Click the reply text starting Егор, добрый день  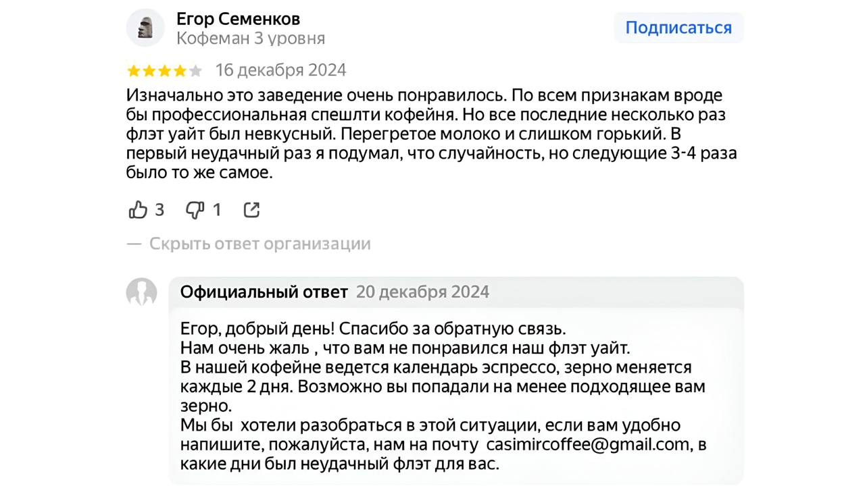[x=372, y=329]
